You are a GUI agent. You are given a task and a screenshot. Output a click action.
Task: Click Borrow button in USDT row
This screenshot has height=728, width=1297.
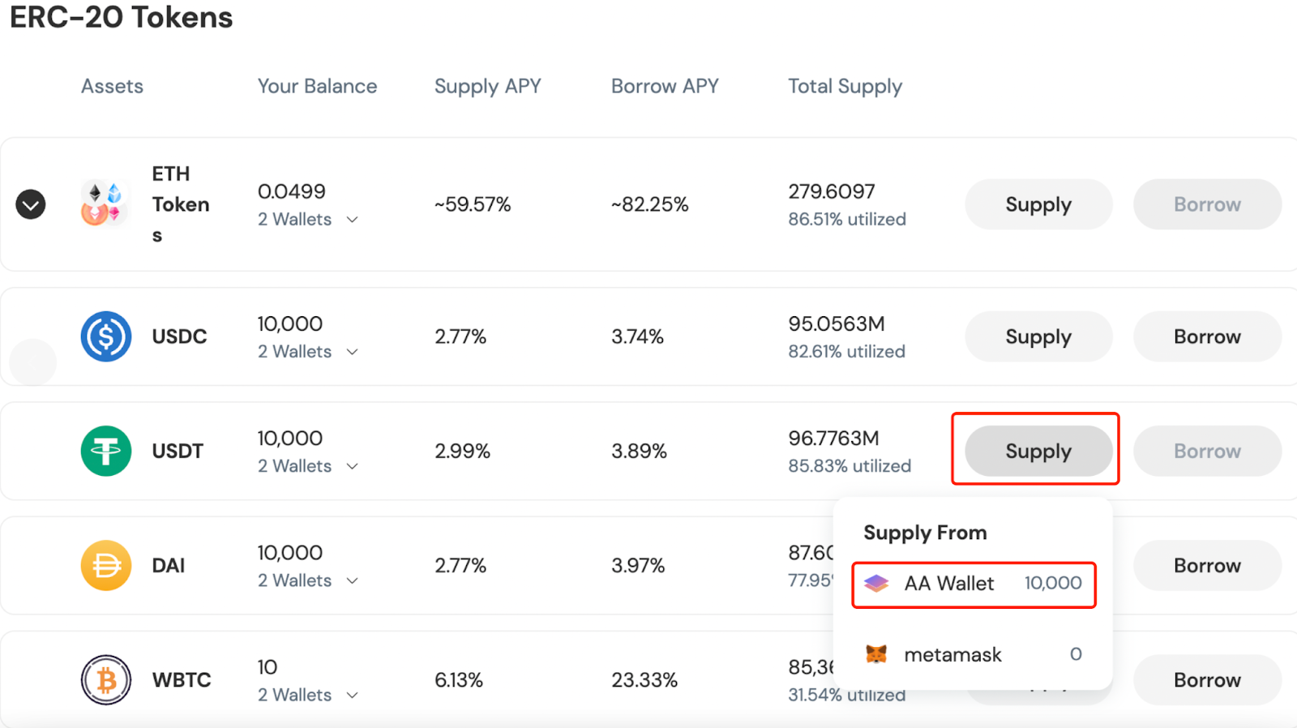click(x=1207, y=451)
